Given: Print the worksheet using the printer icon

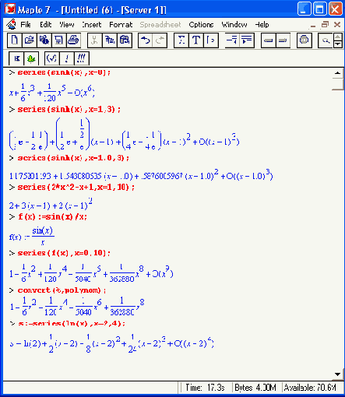Looking at the screenshot, I should click(73, 40).
